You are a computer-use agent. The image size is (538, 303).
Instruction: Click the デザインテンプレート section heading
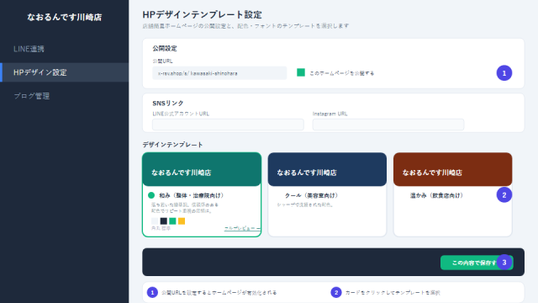[x=172, y=145]
